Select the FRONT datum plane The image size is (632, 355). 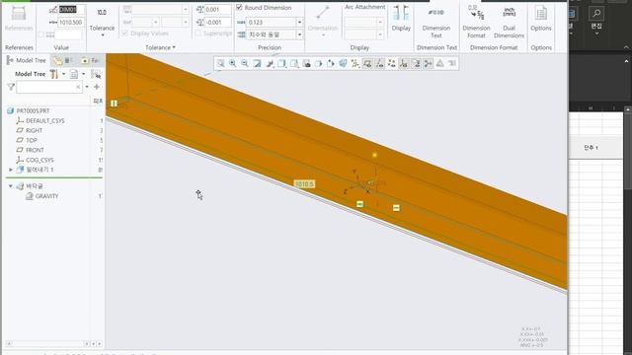(x=35, y=150)
